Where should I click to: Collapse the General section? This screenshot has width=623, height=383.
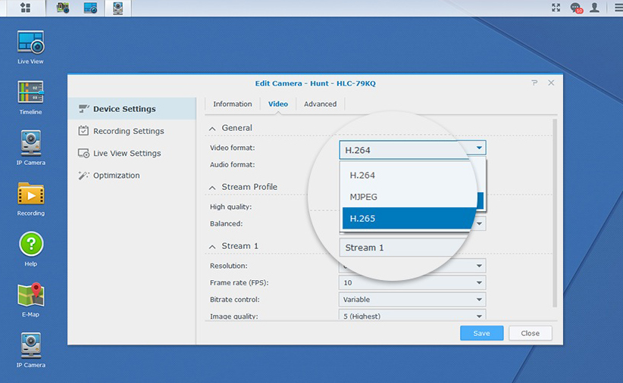(x=213, y=128)
